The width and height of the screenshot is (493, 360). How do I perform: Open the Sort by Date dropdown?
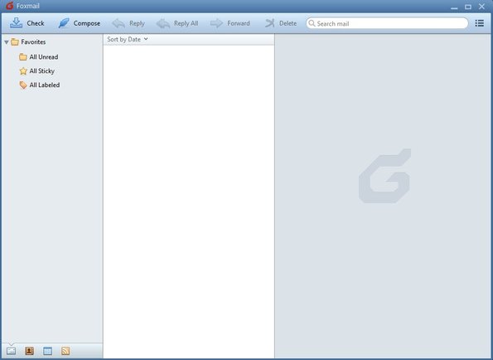[x=128, y=39]
